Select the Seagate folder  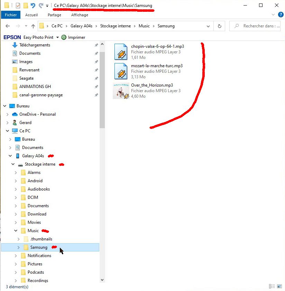click(x=26, y=78)
